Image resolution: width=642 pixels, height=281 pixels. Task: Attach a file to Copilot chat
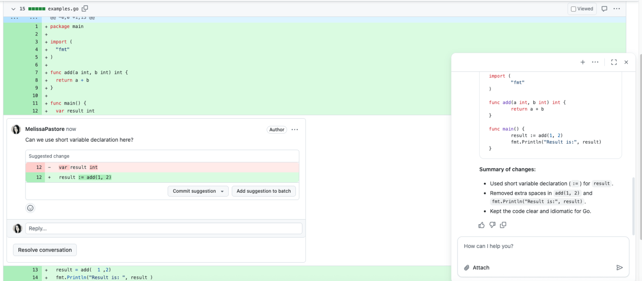point(476,268)
